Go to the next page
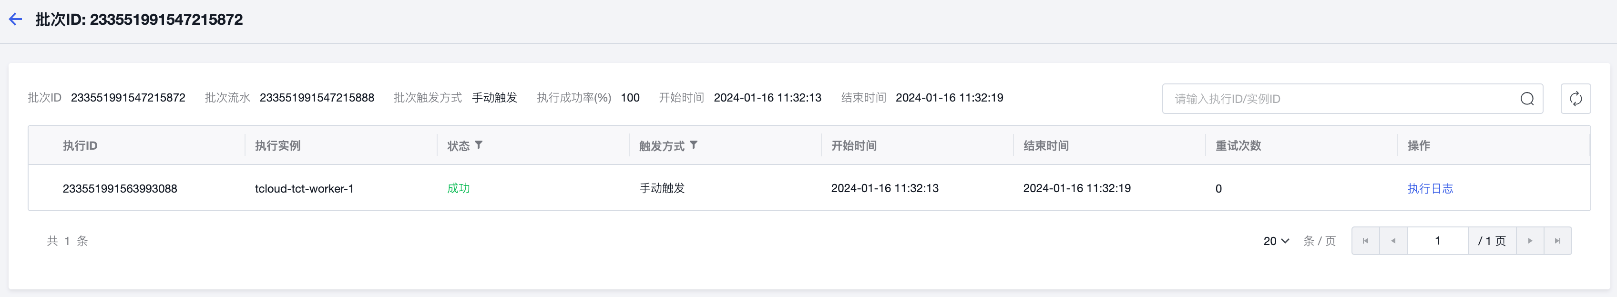The image size is (1617, 297). tap(1530, 241)
